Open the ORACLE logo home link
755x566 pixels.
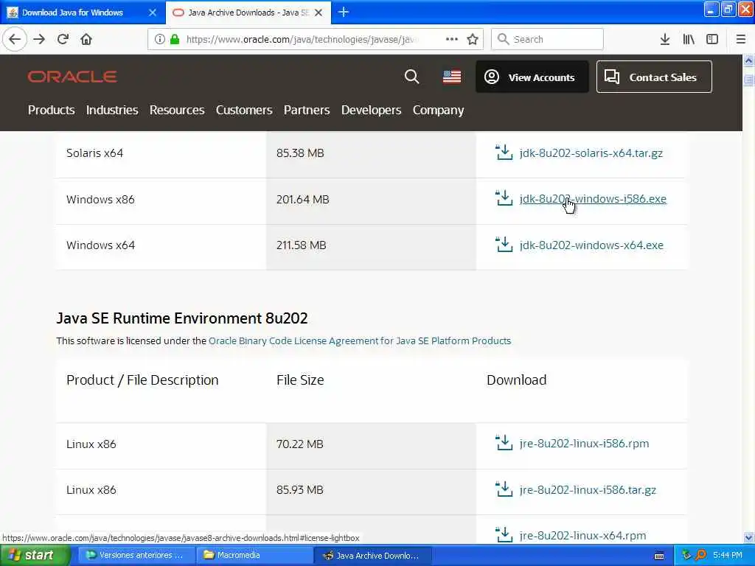point(72,77)
